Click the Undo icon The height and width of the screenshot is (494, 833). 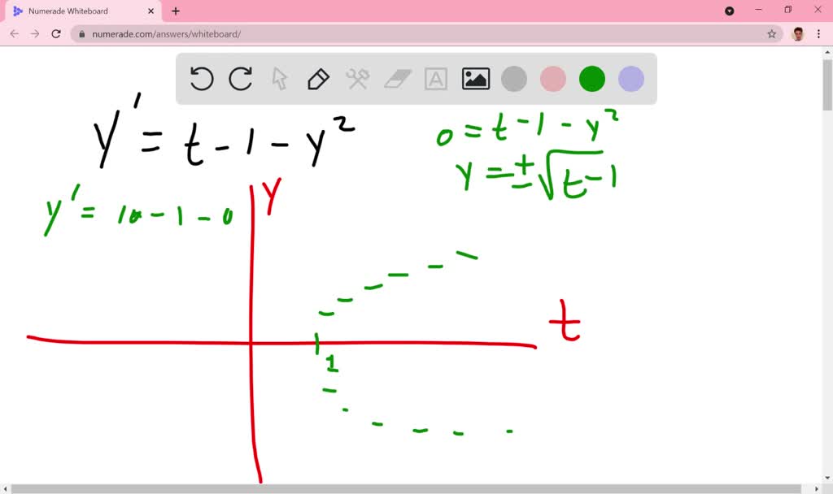[201, 79]
